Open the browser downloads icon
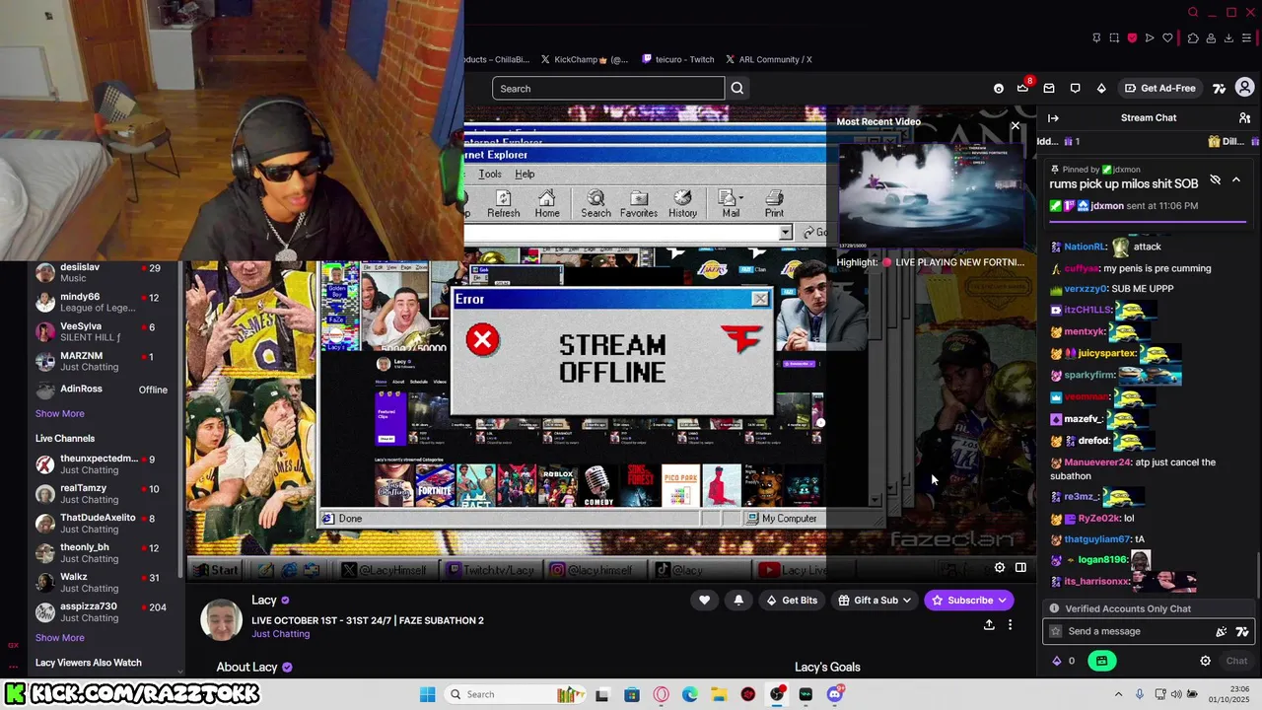The image size is (1262, 710). pos(1228,38)
